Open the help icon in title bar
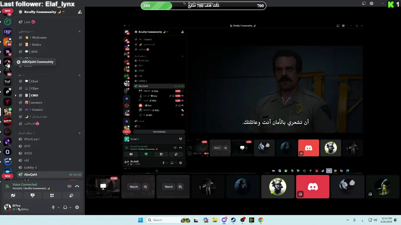Image resolution: width=401 pixels, height=225 pixels. coord(372,3)
